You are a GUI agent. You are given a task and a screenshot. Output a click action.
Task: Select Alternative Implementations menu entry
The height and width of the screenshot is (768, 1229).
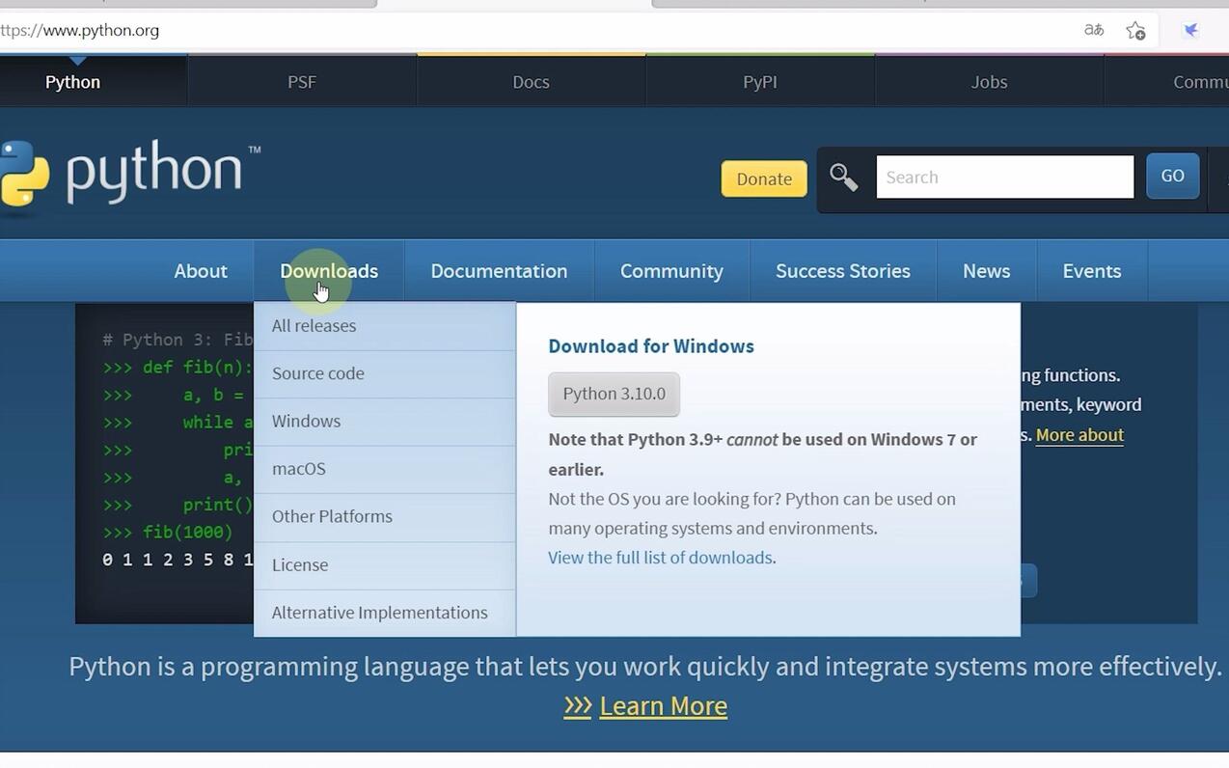point(385,613)
